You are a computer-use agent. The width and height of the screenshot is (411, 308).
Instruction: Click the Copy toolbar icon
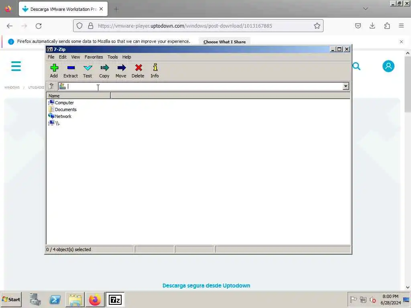(x=104, y=71)
